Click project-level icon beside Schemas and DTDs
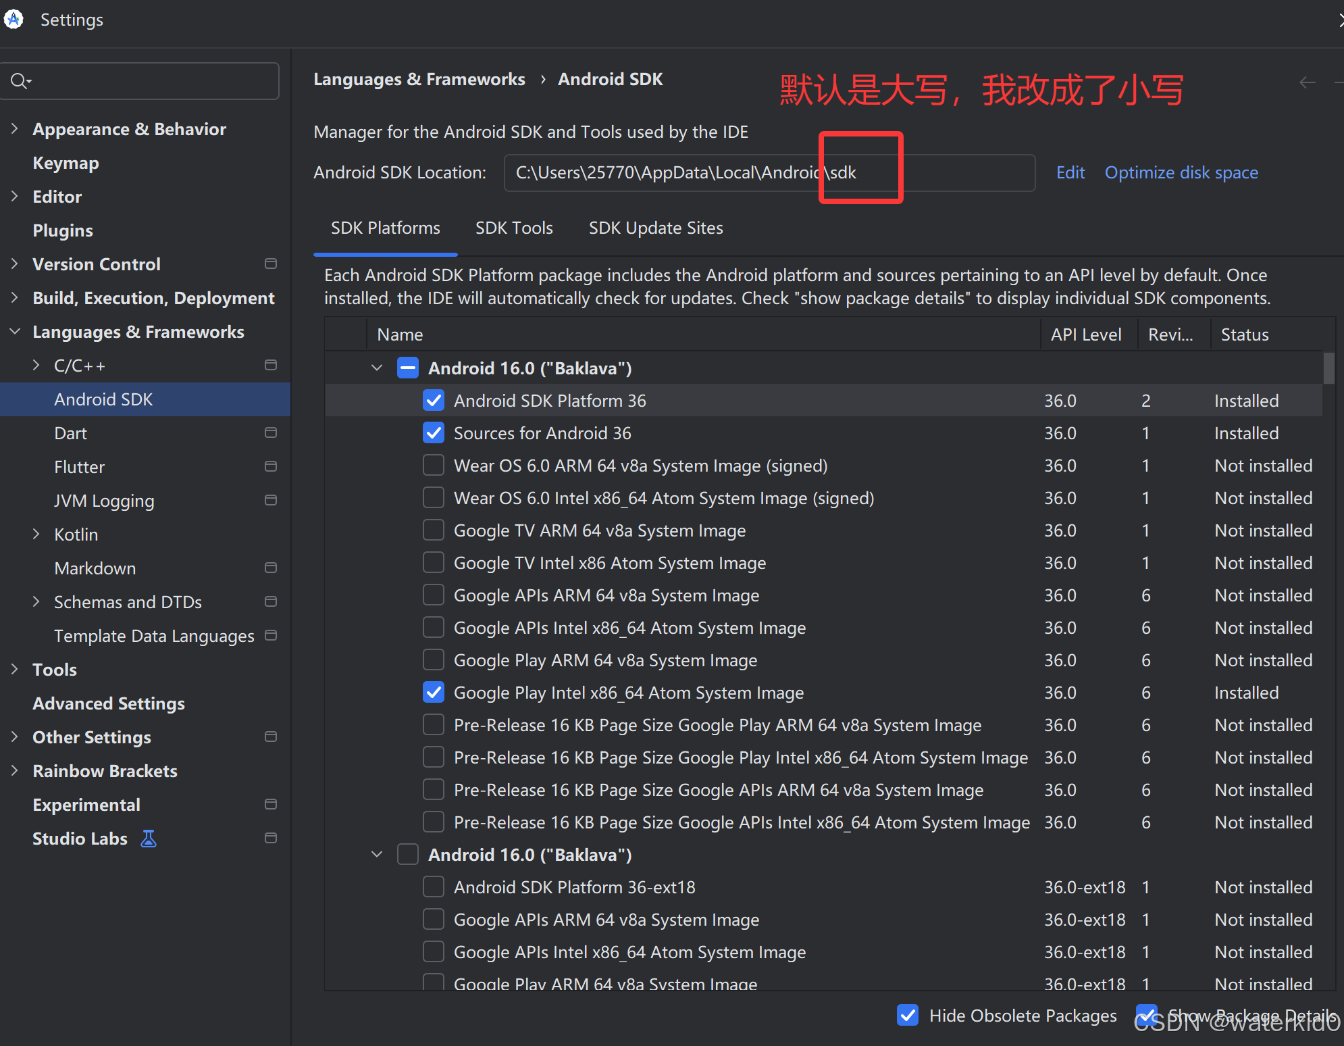 (x=271, y=601)
